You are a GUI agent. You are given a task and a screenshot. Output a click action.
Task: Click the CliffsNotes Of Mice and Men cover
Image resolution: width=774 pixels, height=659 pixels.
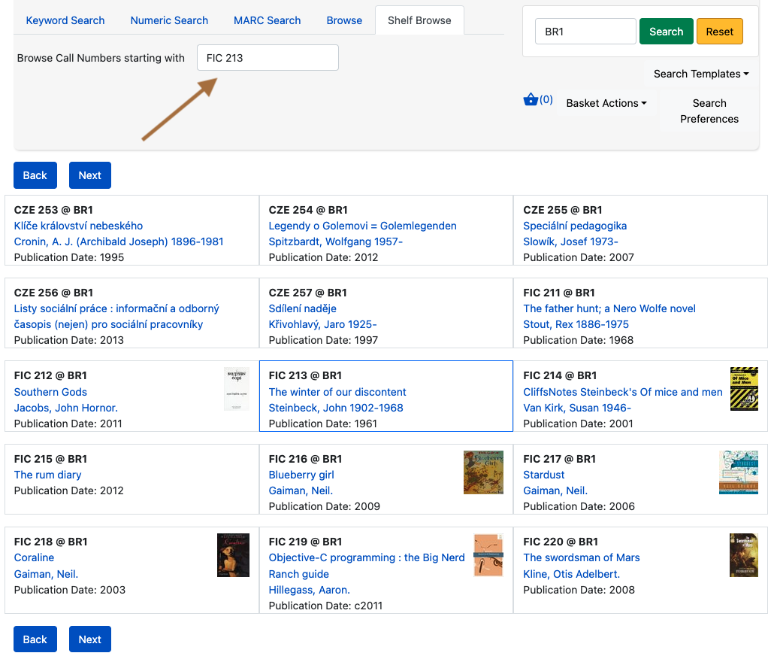tap(744, 388)
